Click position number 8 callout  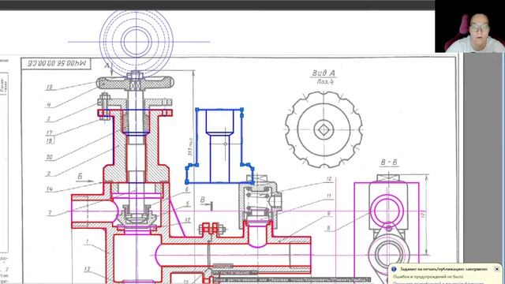[x=328, y=228]
